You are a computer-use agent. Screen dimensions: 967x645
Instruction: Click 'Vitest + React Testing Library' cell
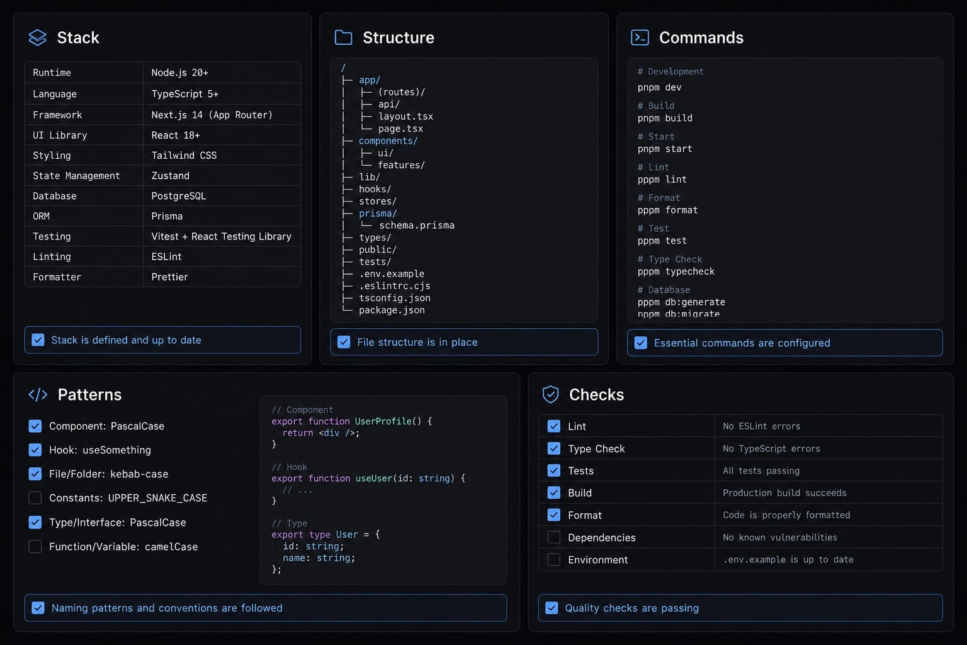(x=222, y=236)
